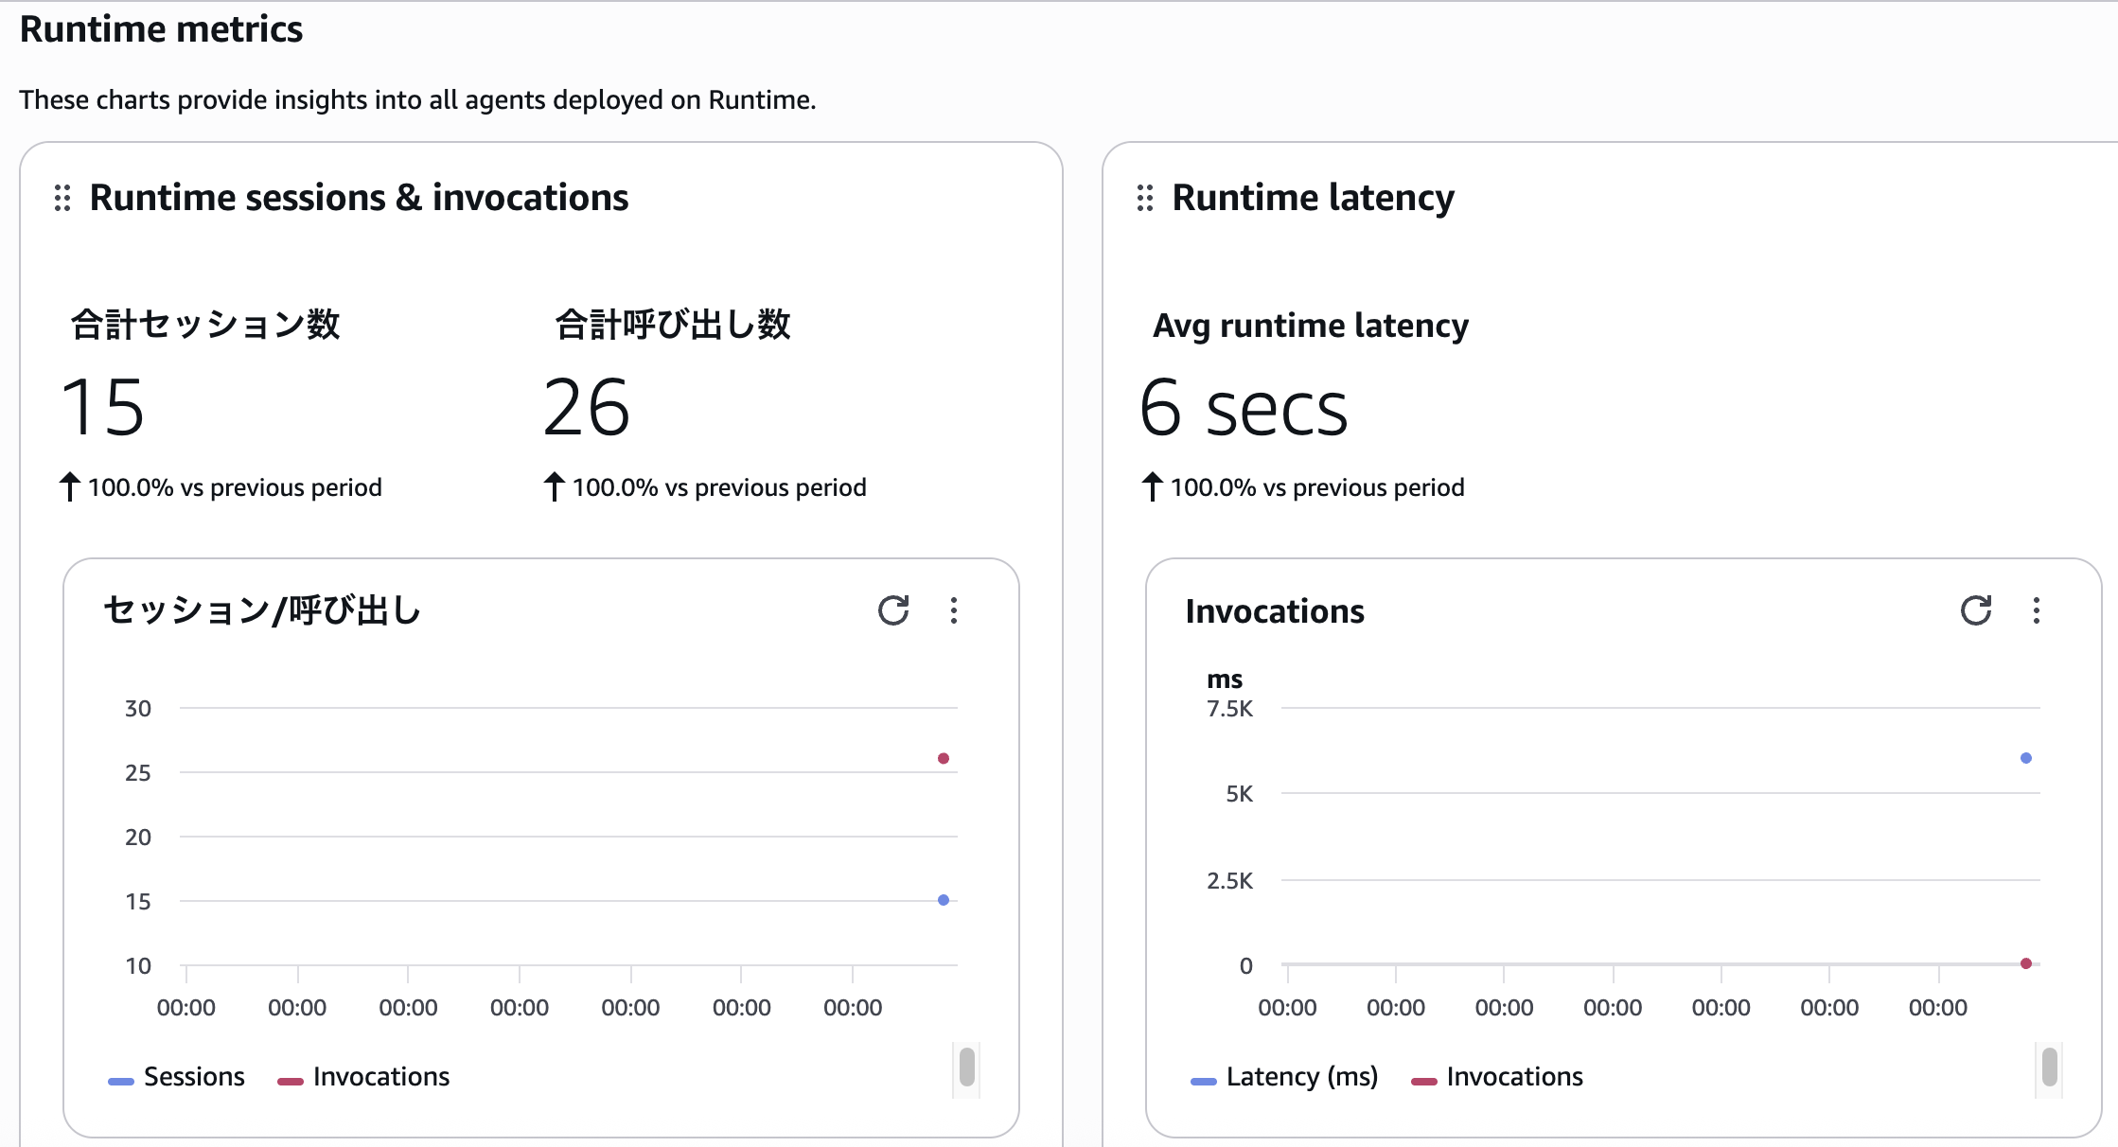Viewport: 2118px width, 1147px height.
Task: Click the 合計呼び出し数 value 26
Action: (587, 407)
